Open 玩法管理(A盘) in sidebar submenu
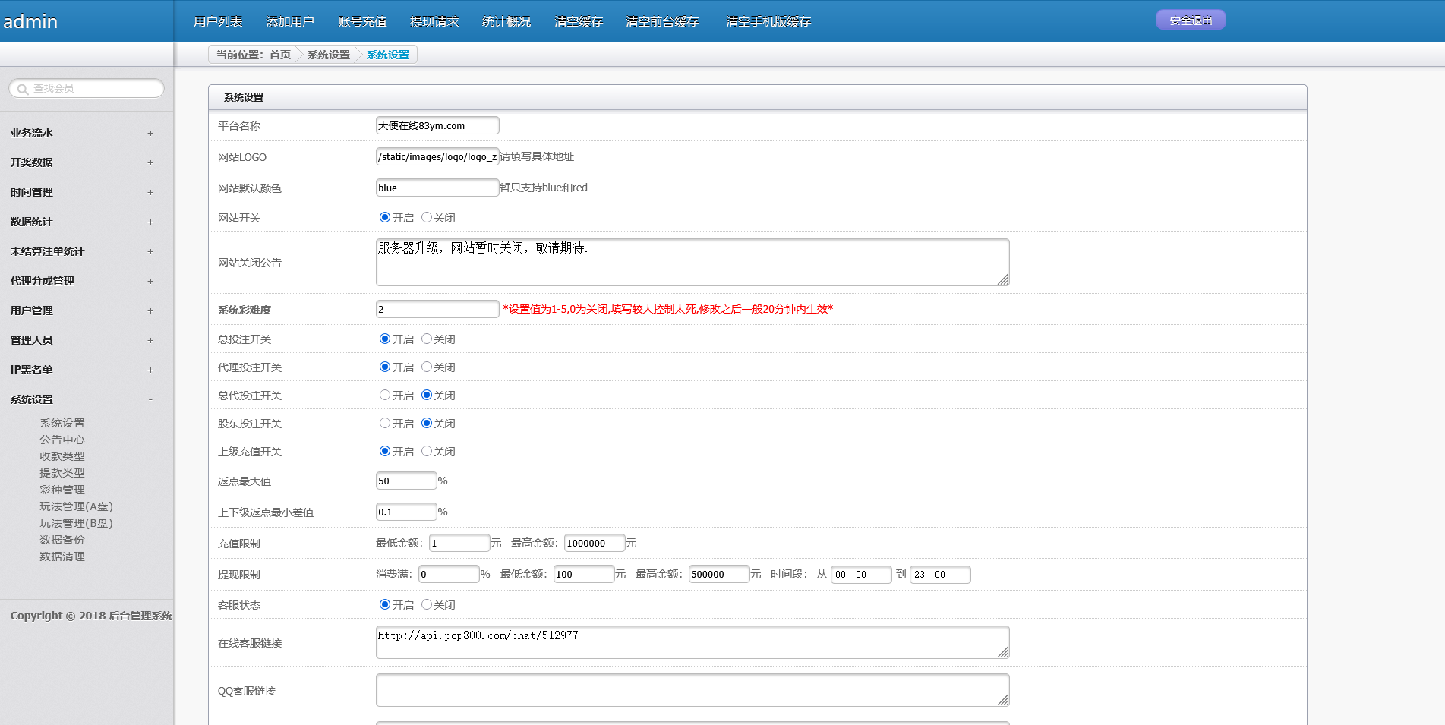The image size is (1445, 725). coord(76,506)
